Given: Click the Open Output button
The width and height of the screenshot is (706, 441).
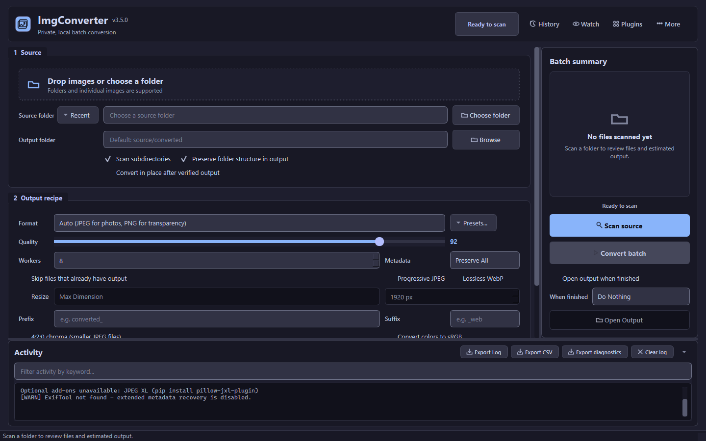Looking at the screenshot, I should click(x=619, y=320).
